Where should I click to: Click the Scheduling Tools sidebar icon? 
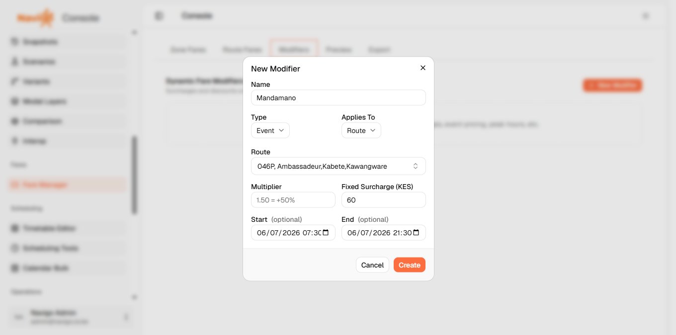tap(15, 248)
